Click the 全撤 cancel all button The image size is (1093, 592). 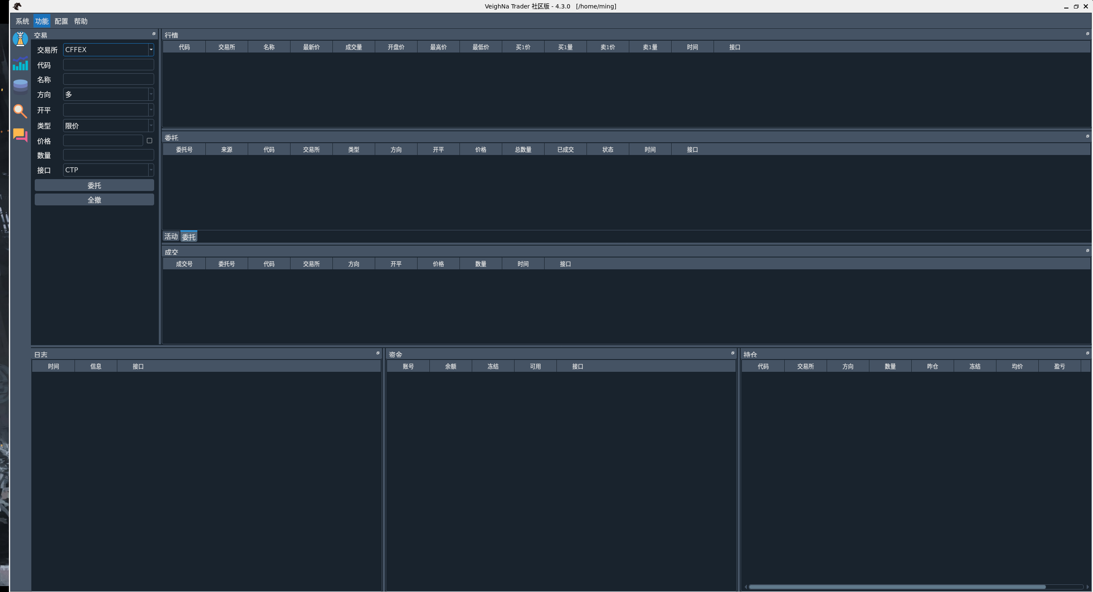coord(94,200)
